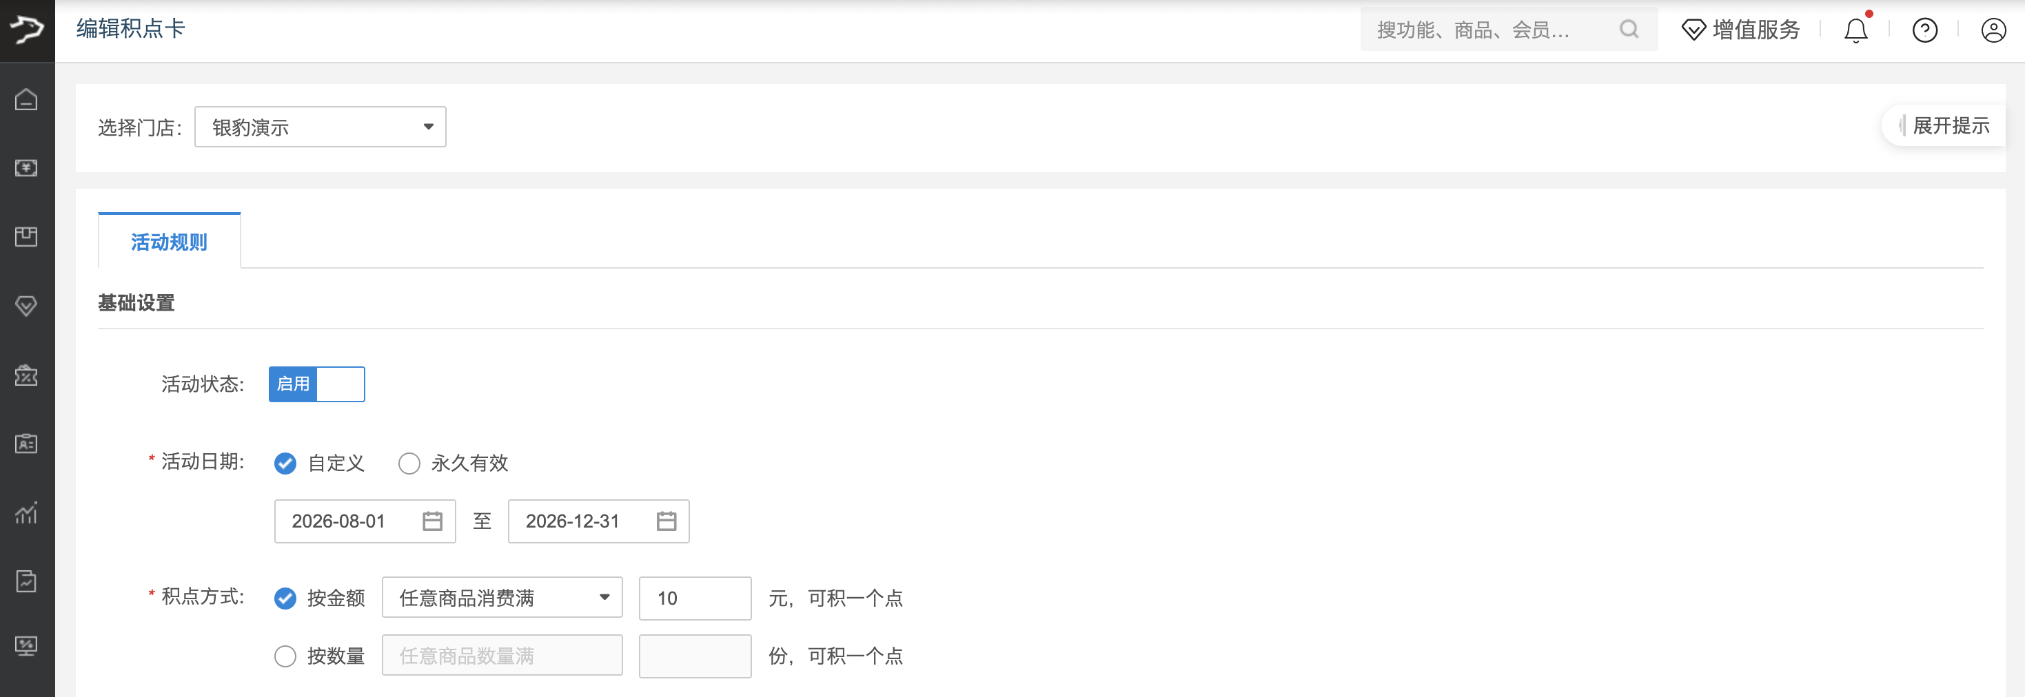Open the coupon percent icon in sidebar

[x=27, y=375]
